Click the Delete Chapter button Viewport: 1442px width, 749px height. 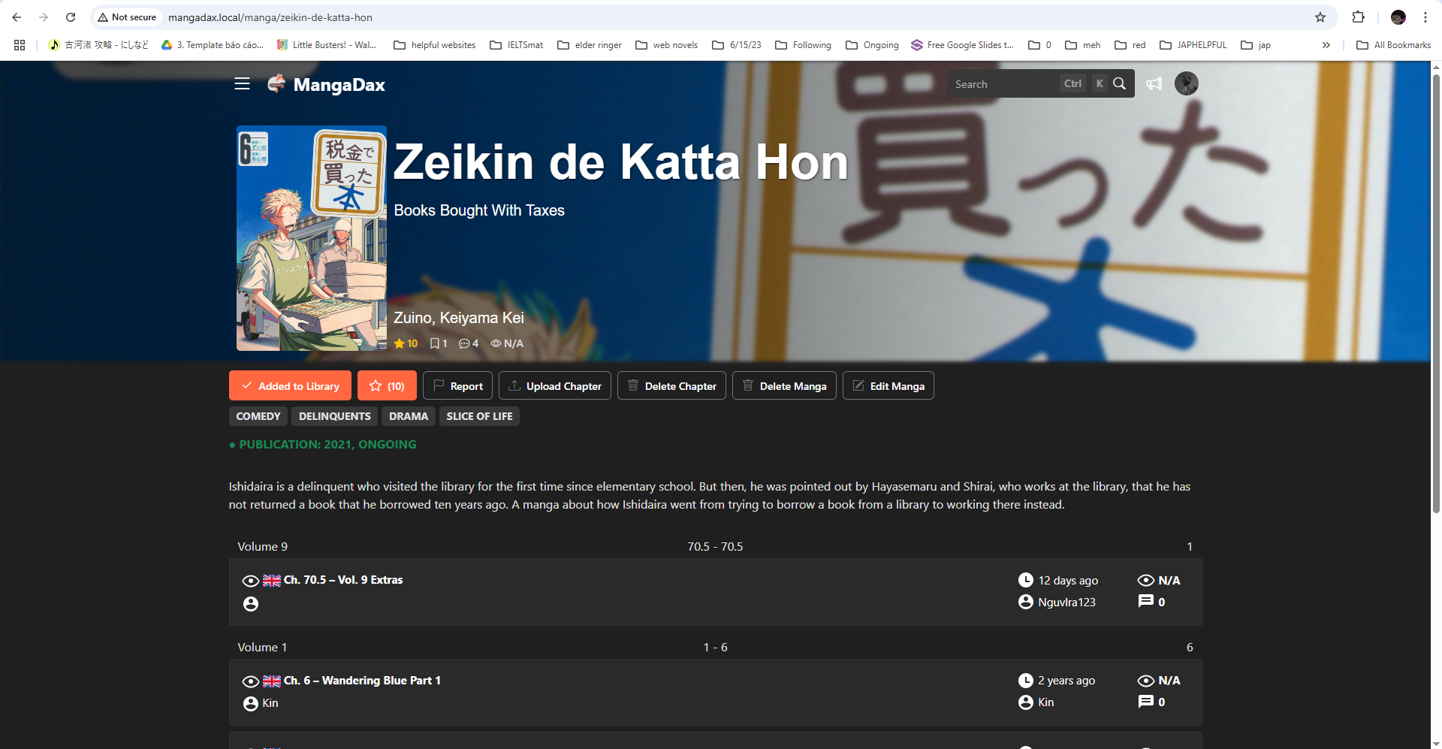pyautogui.click(x=671, y=386)
